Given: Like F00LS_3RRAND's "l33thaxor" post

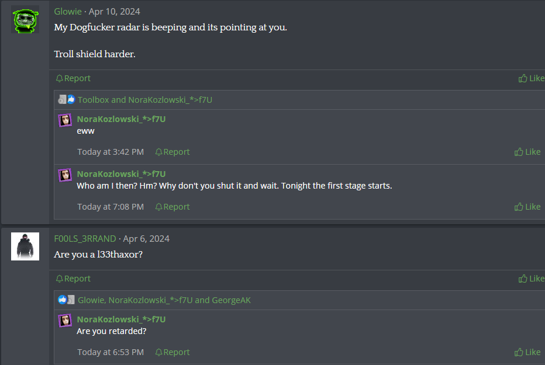Looking at the screenshot, I should (x=531, y=279).
